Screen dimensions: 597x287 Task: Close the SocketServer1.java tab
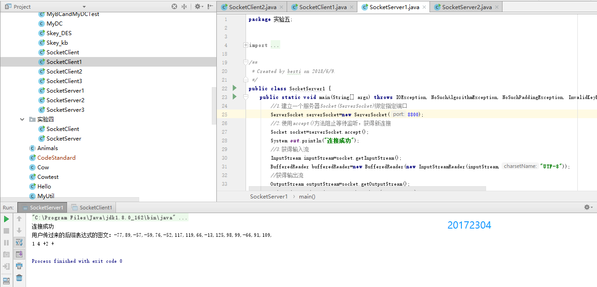click(424, 7)
